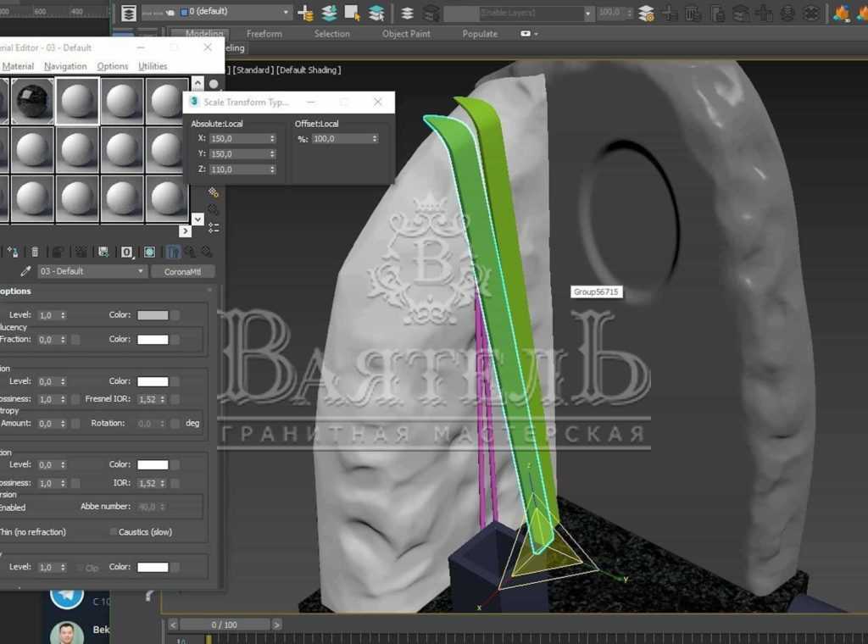Open the Navigation menu in Material Editor
The width and height of the screenshot is (868, 644).
pos(65,66)
